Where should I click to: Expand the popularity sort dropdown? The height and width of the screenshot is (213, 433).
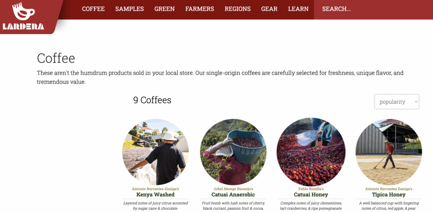(x=397, y=102)
